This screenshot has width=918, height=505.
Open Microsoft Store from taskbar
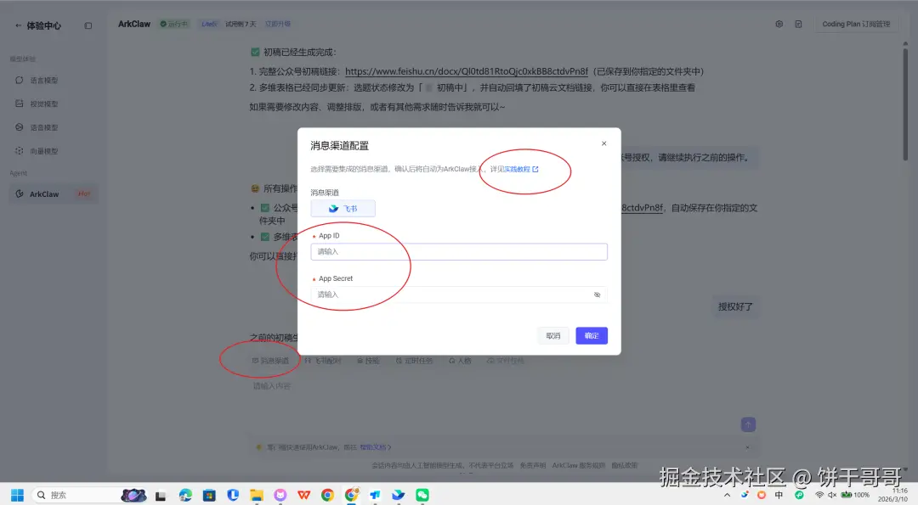[209, 495]
